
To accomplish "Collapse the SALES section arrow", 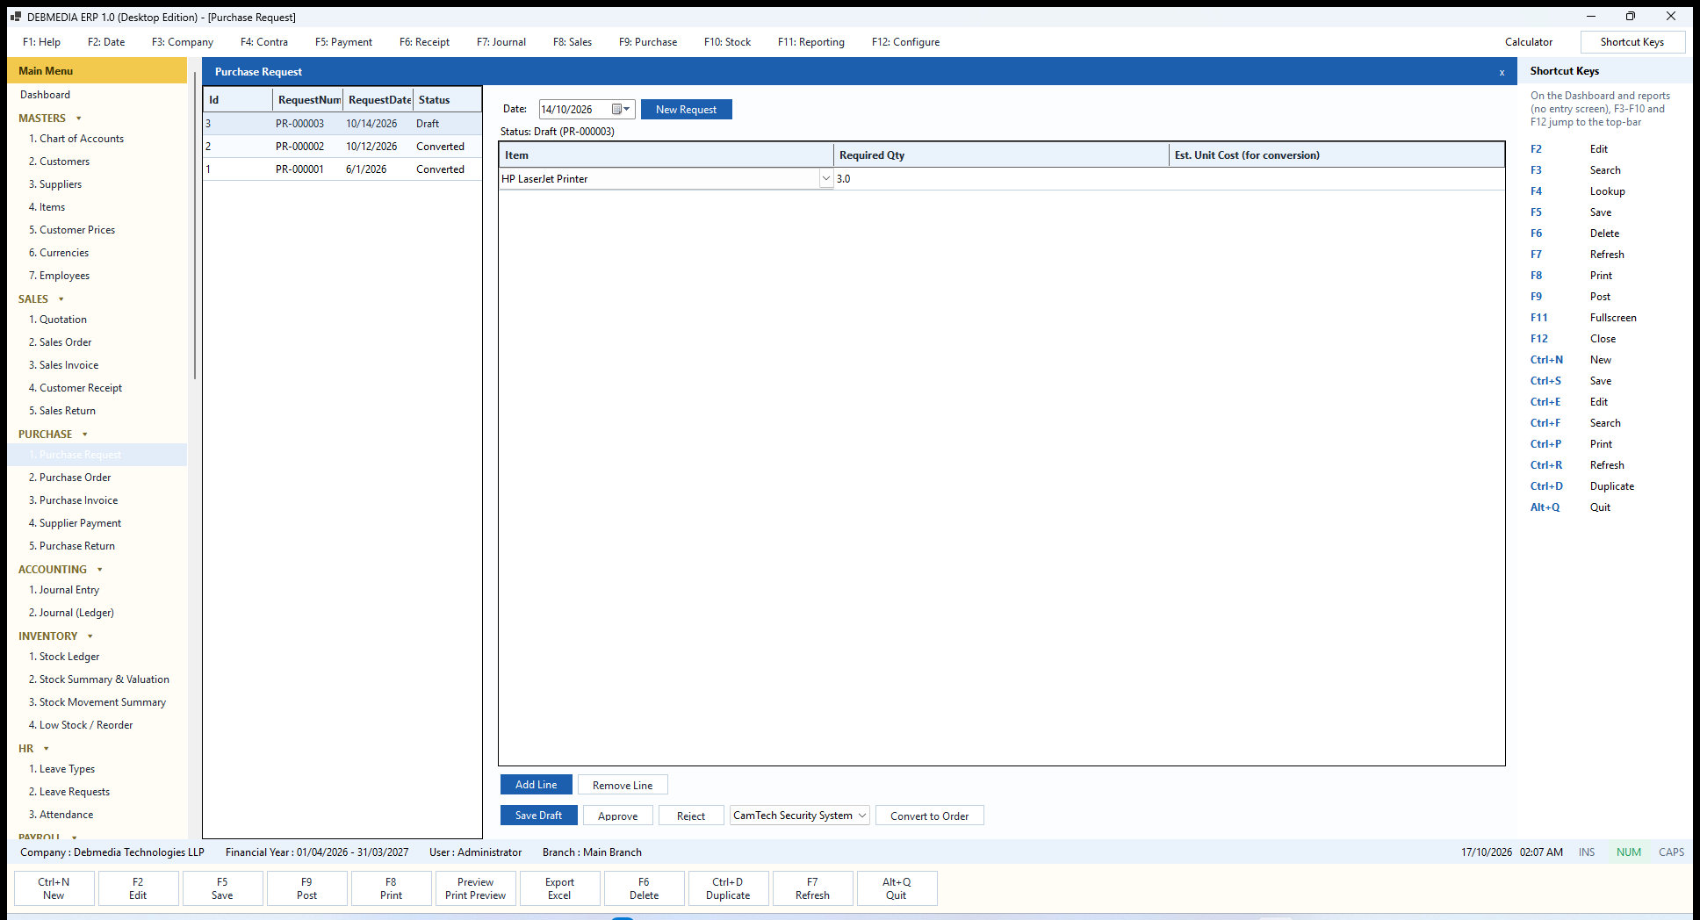I will (x=61, y=299).
